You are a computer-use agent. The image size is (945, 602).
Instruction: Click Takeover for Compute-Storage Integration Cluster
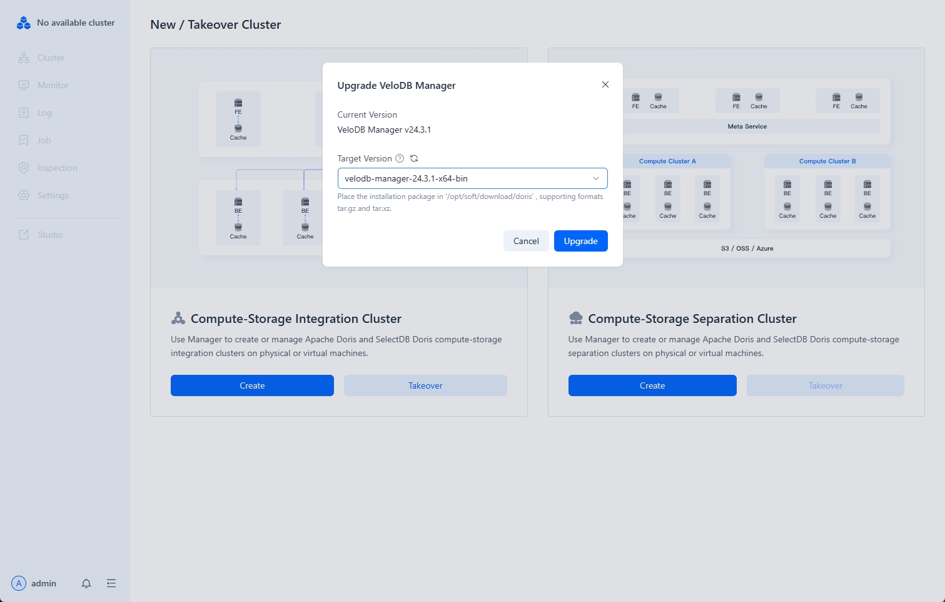[x=425, y=385]
